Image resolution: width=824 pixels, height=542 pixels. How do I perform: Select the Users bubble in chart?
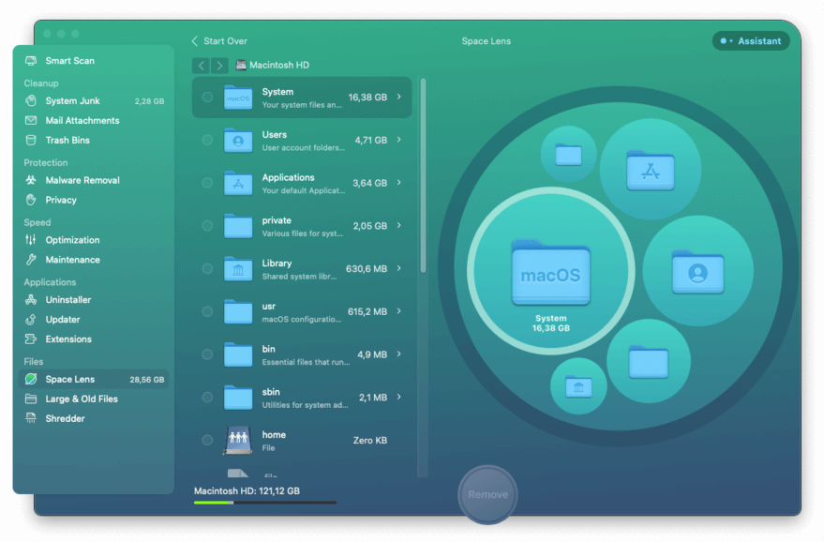(697, 271)
